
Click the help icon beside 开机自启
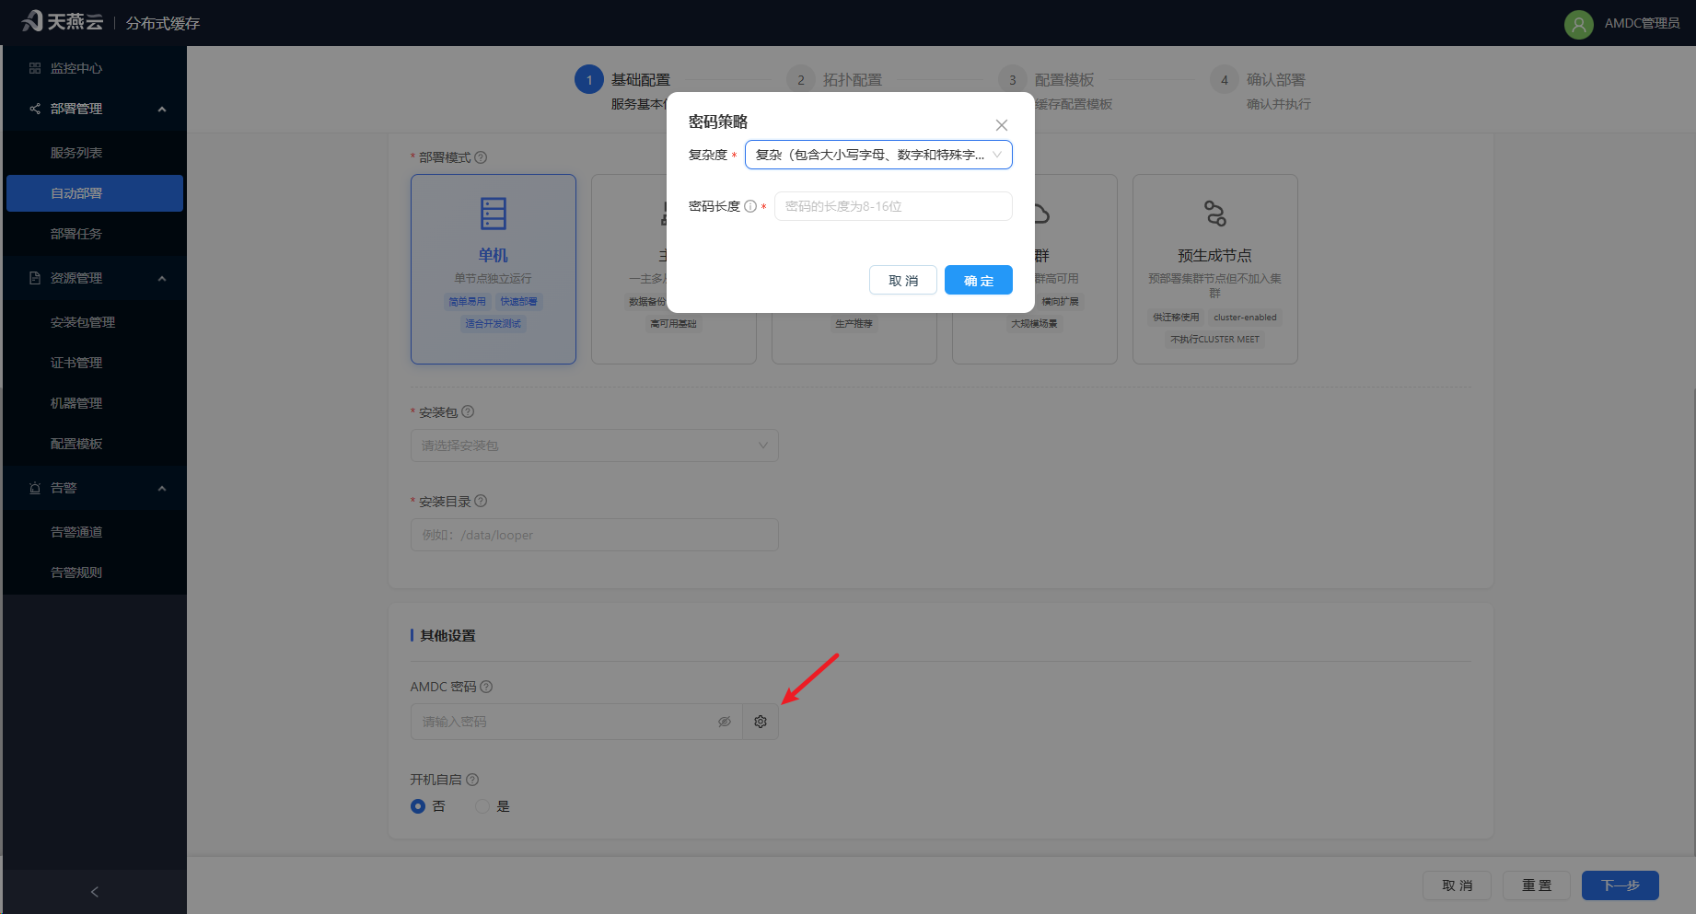pyautogui.click(x=472, y=780)
